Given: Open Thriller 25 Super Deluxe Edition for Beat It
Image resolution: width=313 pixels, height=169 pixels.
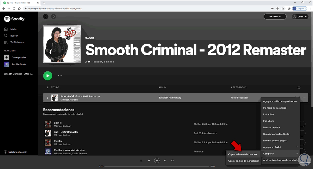Looking at the screenshot, I should pyautogui.click(x=211, y=124).
